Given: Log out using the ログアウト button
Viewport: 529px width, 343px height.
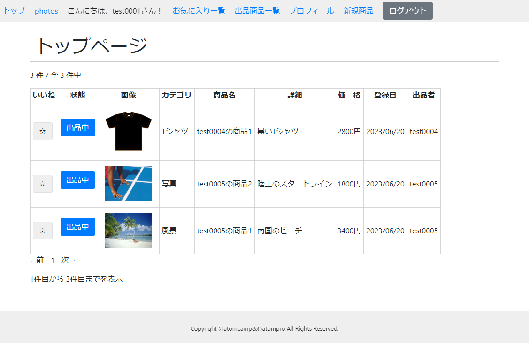Looking at the screenshot, I should point(407,11).
